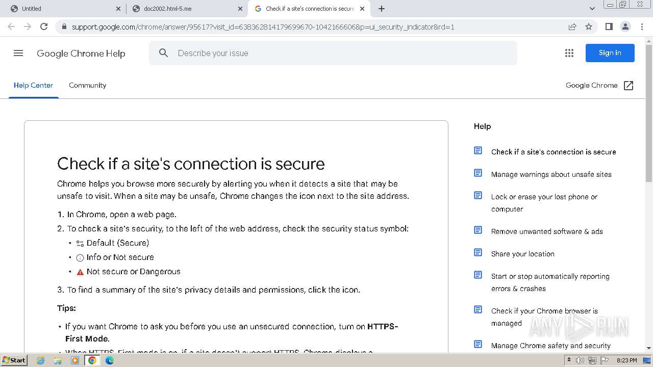Click the Help sidebar heading
The width and height of the screenshot is (653, 367).
pos(482,126)
